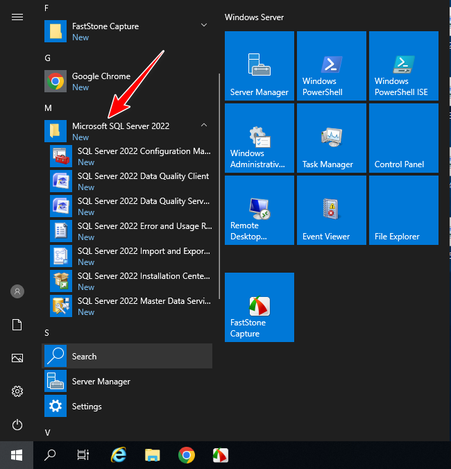
Task: Click the FastStone Capture folder entry
Action: tap(128, 31)
